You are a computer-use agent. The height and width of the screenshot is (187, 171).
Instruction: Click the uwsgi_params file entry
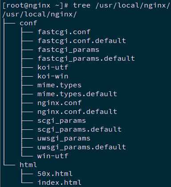(64, 138)
